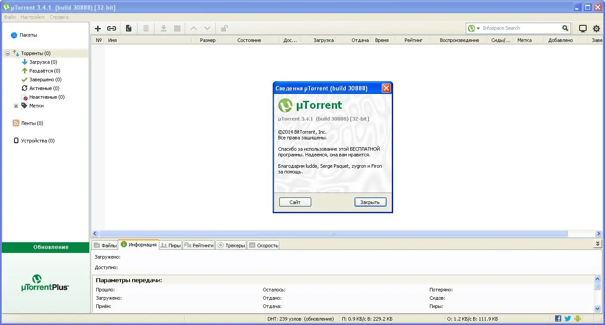Switch to the Информация tab
605x325 pixels.
[x=138, y=245]
